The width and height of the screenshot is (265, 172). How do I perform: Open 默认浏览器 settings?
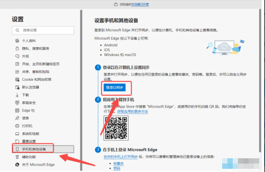tap(30, 87)
